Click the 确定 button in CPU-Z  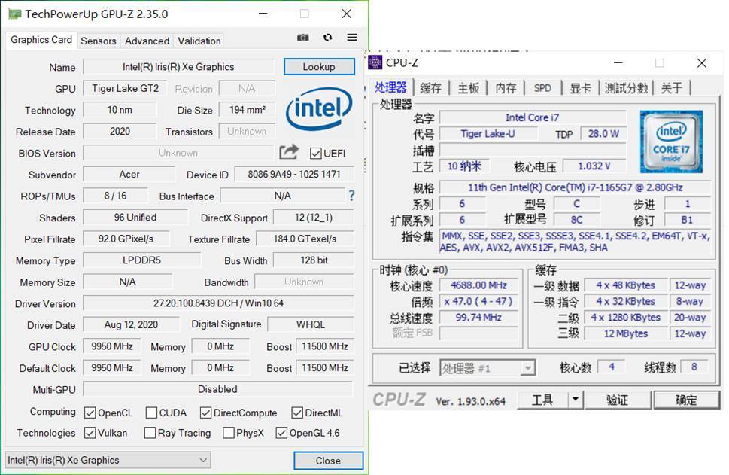[x=686, y=400]
